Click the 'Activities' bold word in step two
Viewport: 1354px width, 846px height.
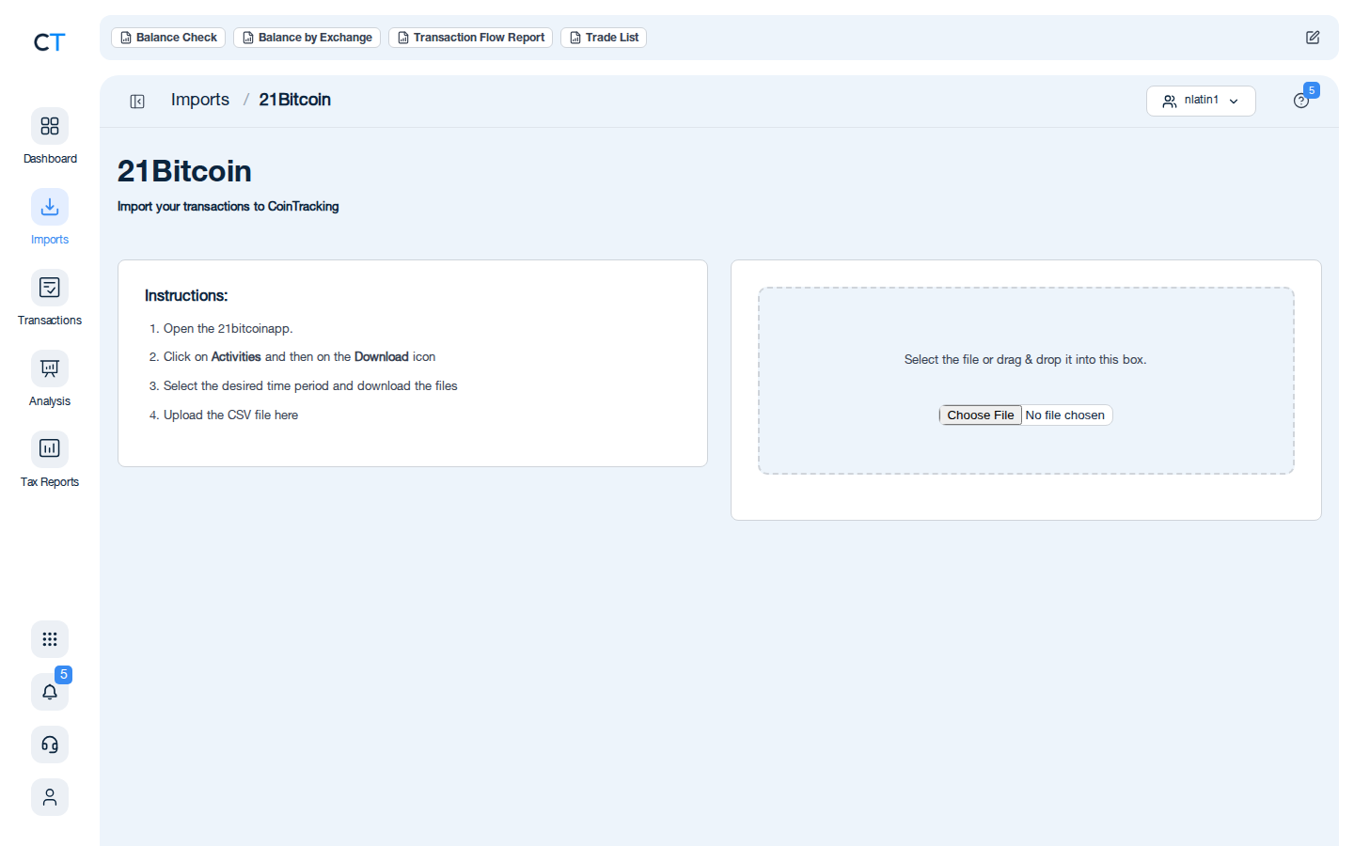pyautogui.click(x=236, y=357)
